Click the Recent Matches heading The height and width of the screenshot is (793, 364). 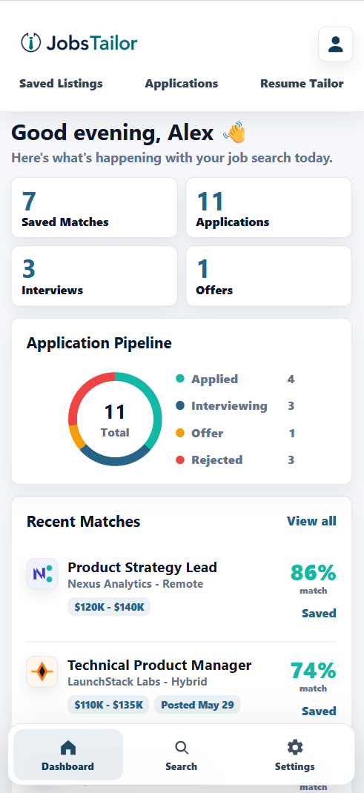click(84, 522)
